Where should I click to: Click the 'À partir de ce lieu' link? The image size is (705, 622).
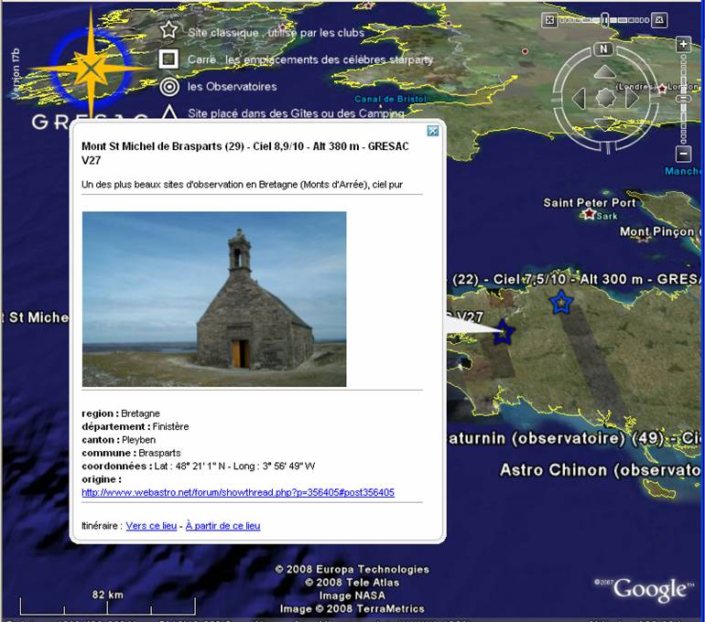tap(223, 525)
